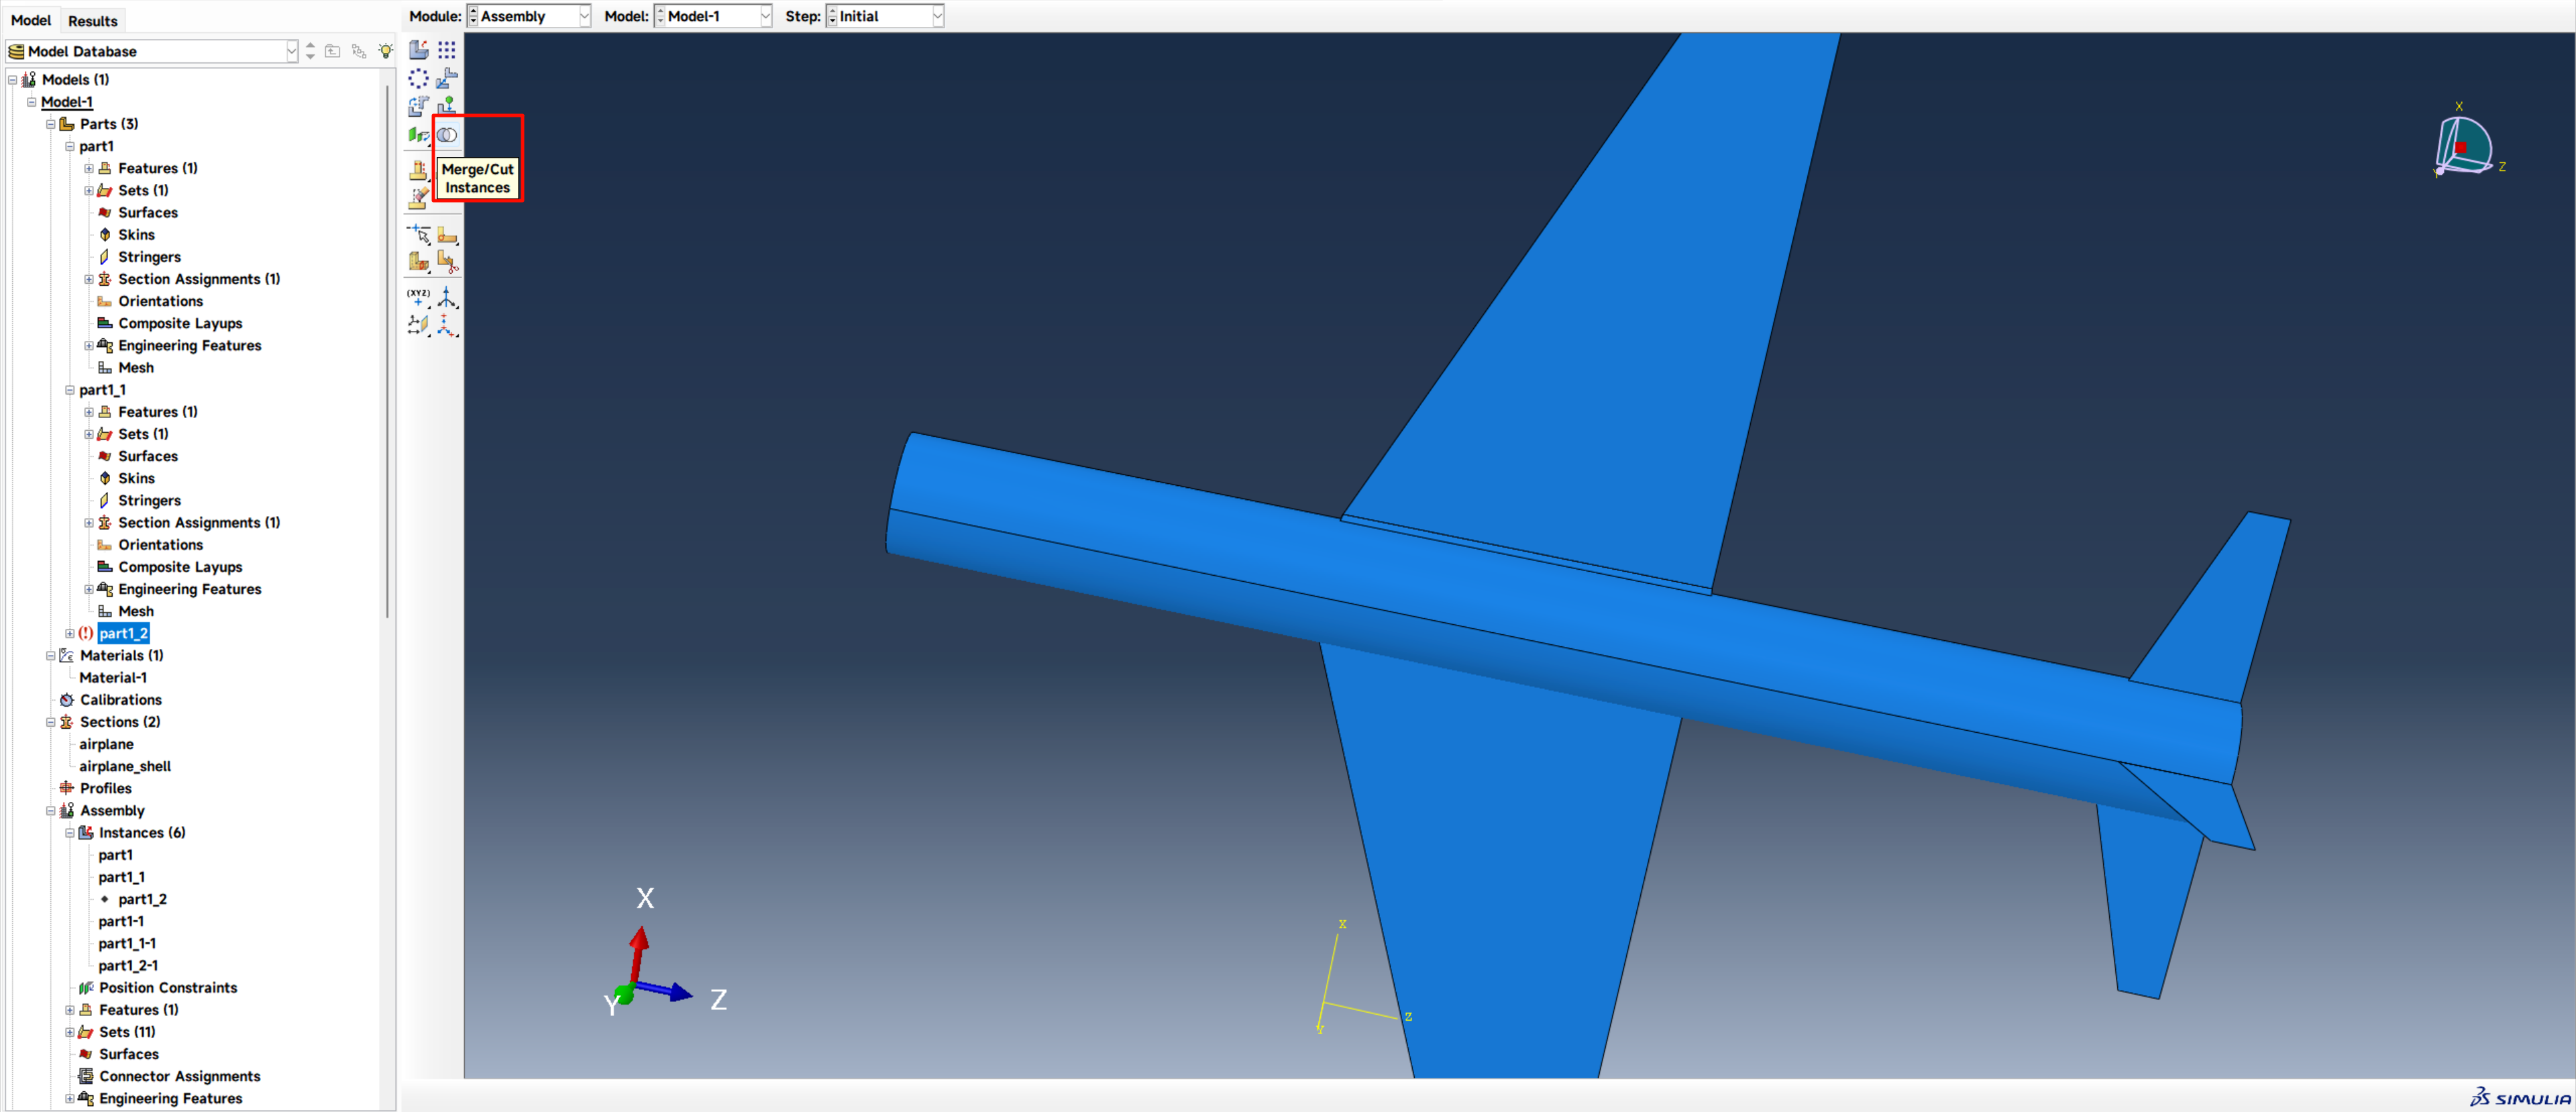2576x1112 pixels.
Task: Switch to the Results tab
Action: pyautogui.click(x=92, y=20)
